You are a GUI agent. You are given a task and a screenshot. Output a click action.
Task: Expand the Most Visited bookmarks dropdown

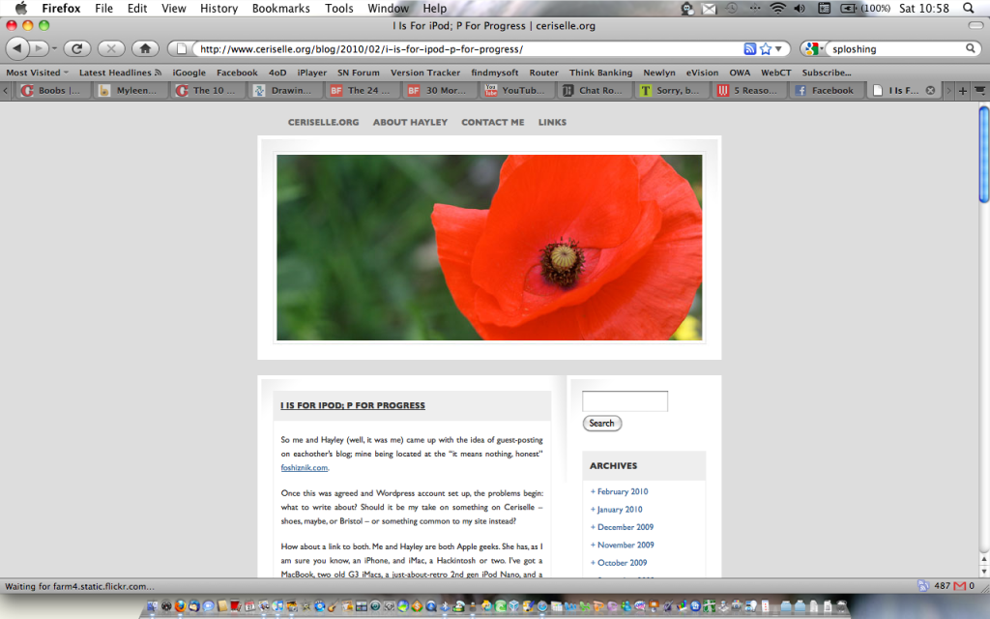[38, 73]
